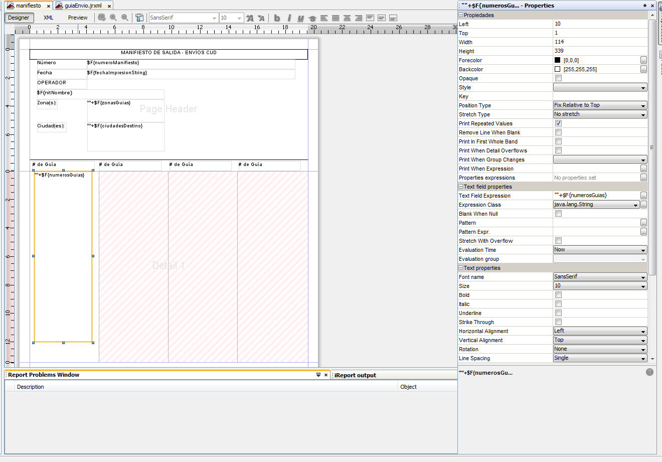Open the Text Field Expression editor button
The image size is (662, 462).
click(643, 195)
